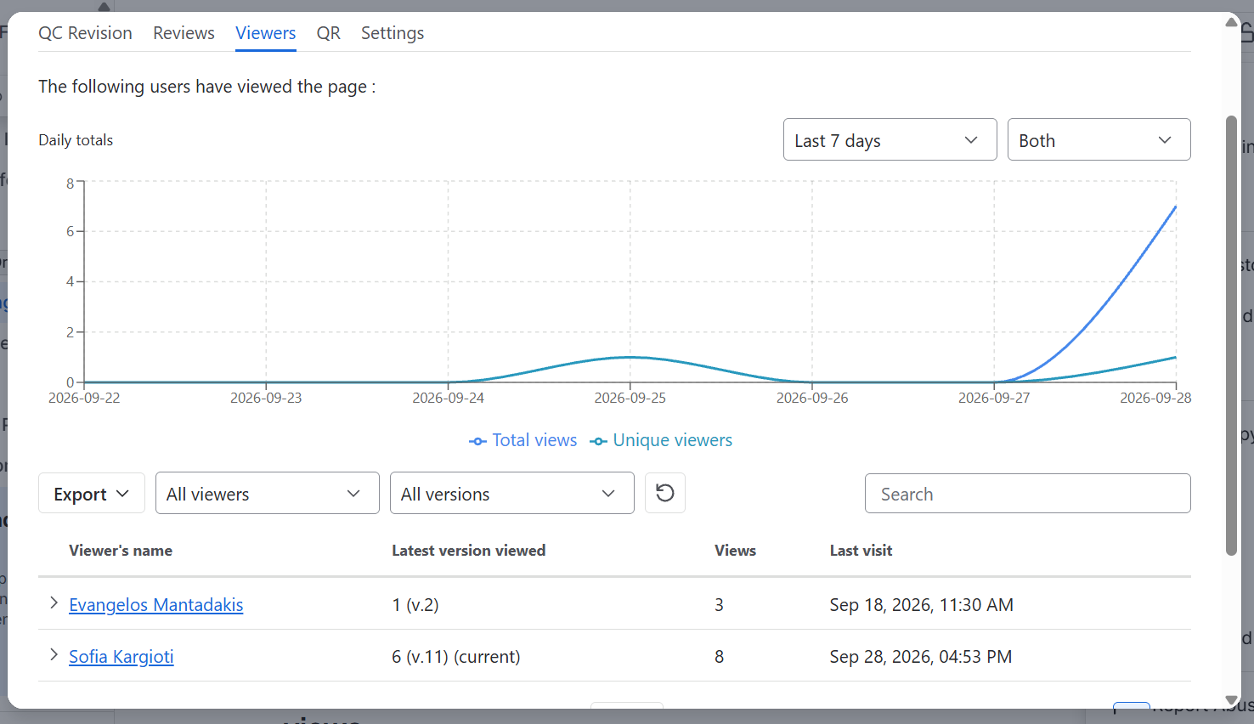1254x724 pixels.
Task: Click the scrollbar down arrow
Action: click(1232, 699)
